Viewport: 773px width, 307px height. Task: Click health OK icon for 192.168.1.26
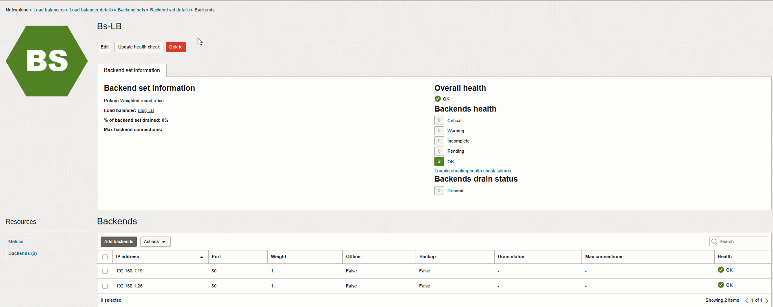point(721,285)
